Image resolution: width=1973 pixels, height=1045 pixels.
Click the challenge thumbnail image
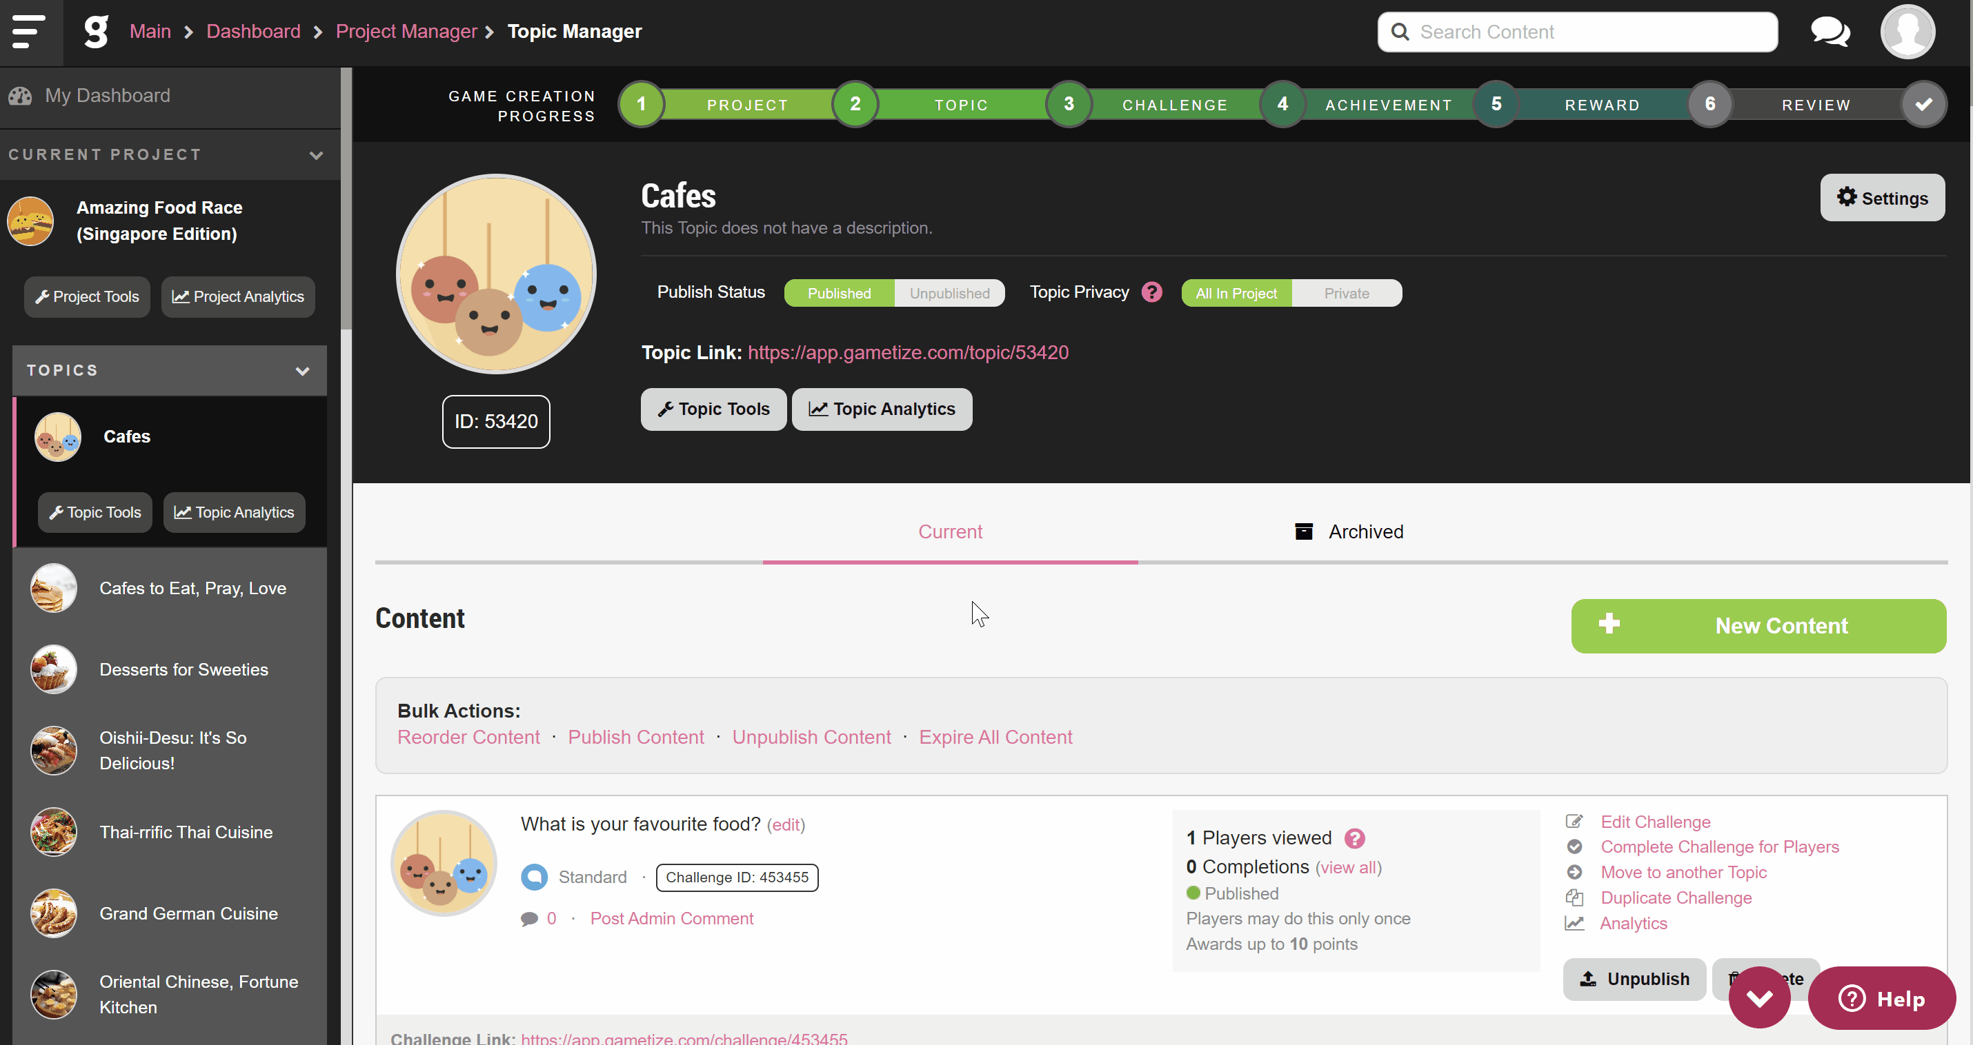(x=444, y=864)
